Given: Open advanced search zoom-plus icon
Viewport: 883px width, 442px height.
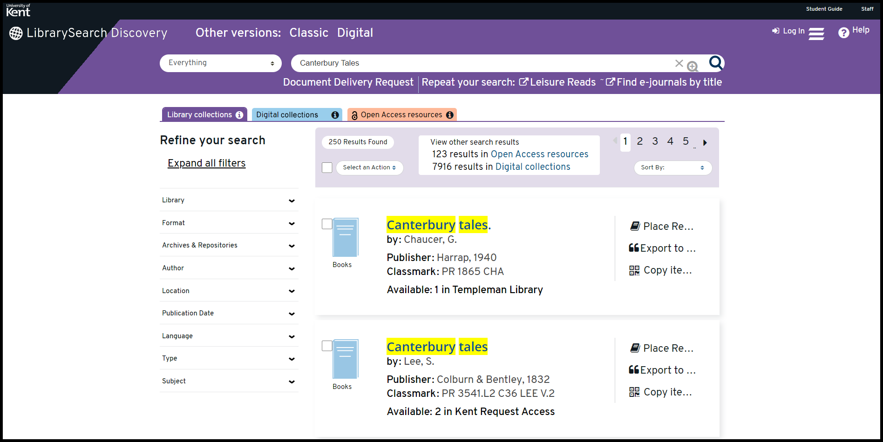Looking at the screenshot, I should 693,67.
